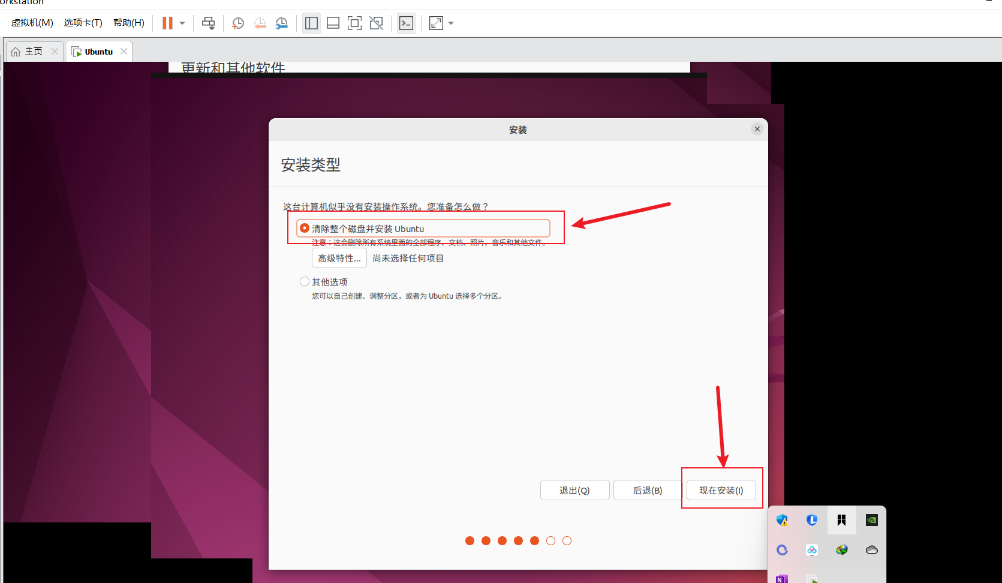
Task: Open the NVIDIA tray icon
Action: pos(872,520)
